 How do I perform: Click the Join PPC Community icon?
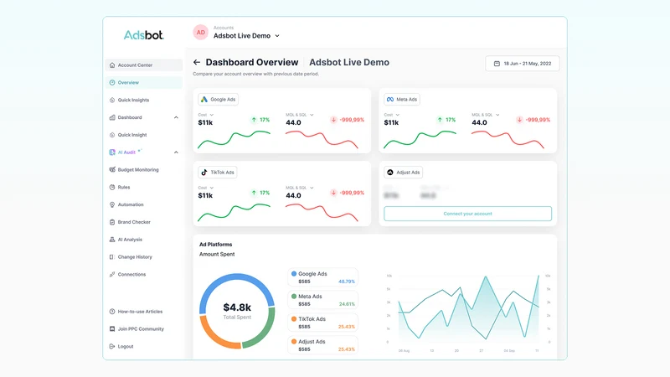112,329
